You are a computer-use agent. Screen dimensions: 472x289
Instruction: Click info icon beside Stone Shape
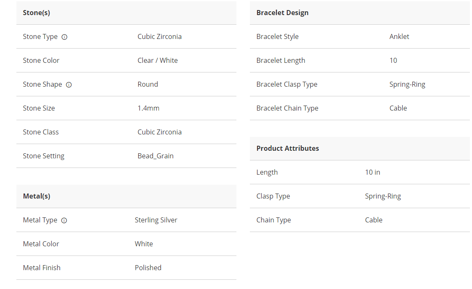69,85
